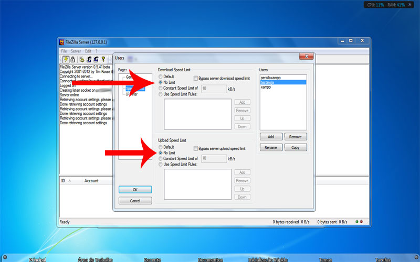Click Down beside the upload rules list

(243, 197)
